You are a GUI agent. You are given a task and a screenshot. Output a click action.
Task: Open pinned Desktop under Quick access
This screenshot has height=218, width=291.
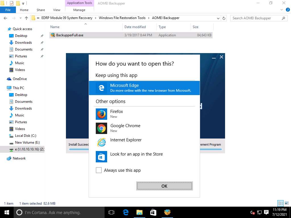coord(21,36)
